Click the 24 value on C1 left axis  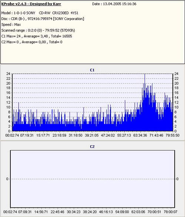[x=8, y=74]
